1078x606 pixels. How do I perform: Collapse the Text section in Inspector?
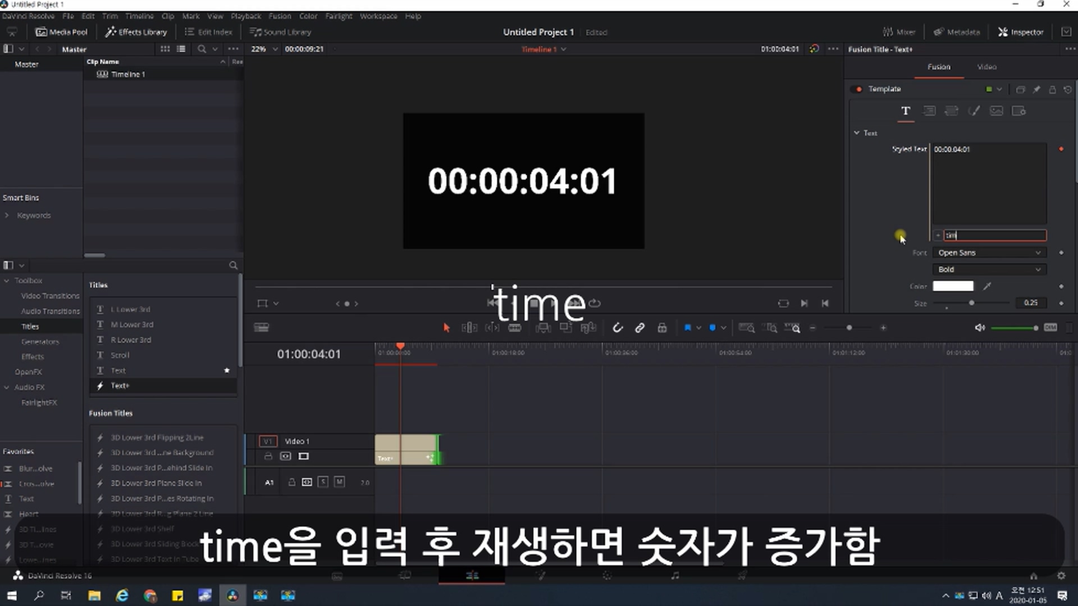point(857,133)
